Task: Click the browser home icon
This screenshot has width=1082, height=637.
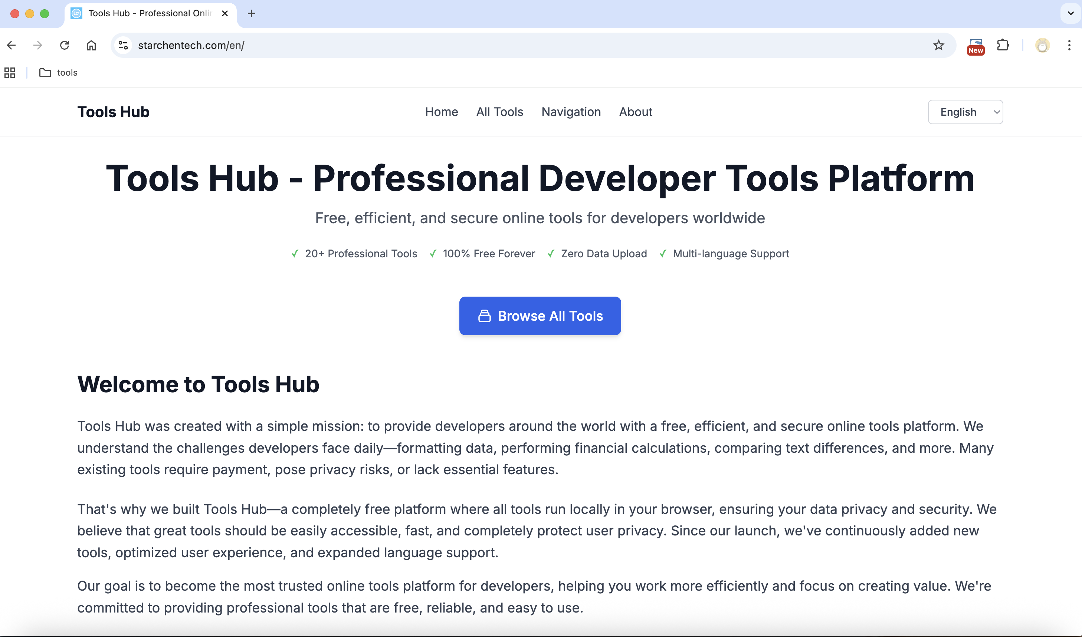Action: pyautogui.click(x=91, y=45)
